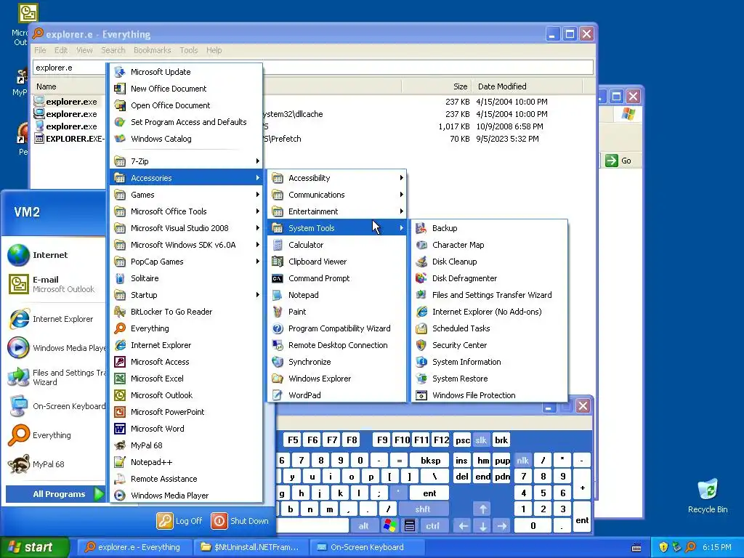Open Clipboard Viewer

(x=337, y=262)
